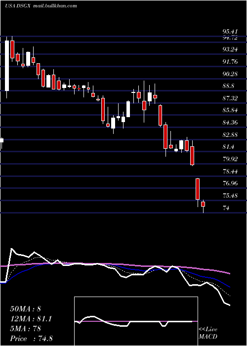Click the 75.48 price axis label
This screenshot has height=346, width=247.
pos(230,196)
